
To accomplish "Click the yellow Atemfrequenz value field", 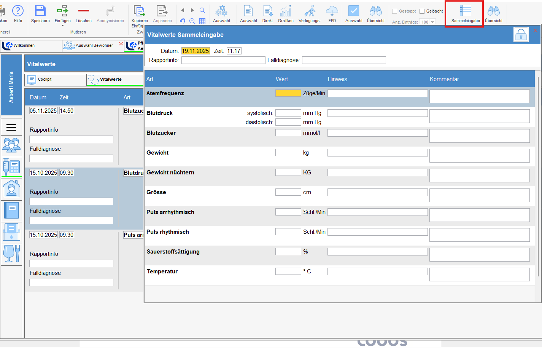I will pyautogui.click(x=288, y=93).
